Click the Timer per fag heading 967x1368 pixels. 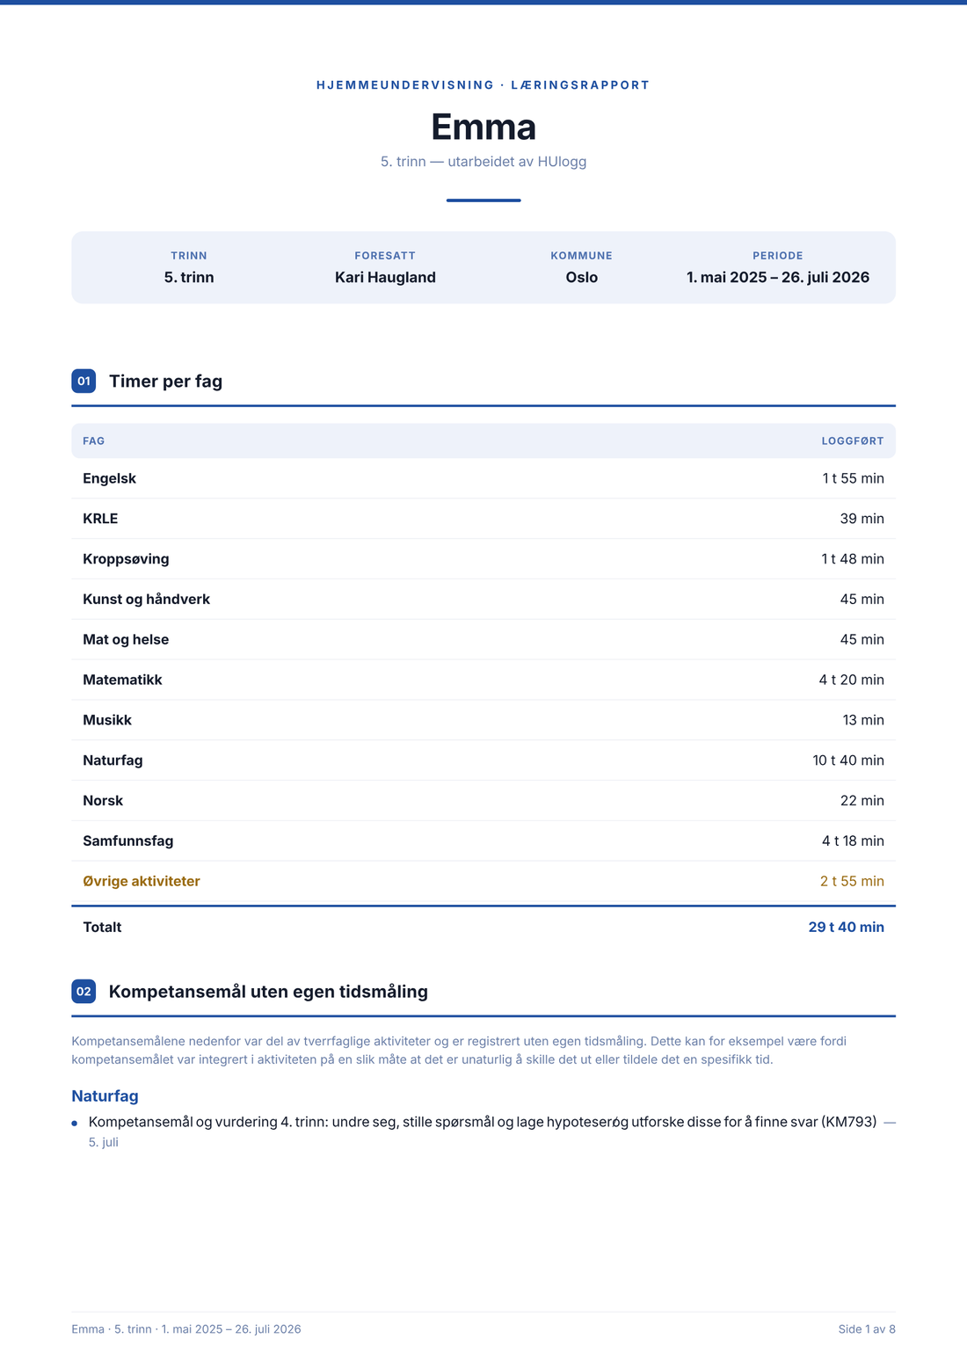(x=165, y=381)
